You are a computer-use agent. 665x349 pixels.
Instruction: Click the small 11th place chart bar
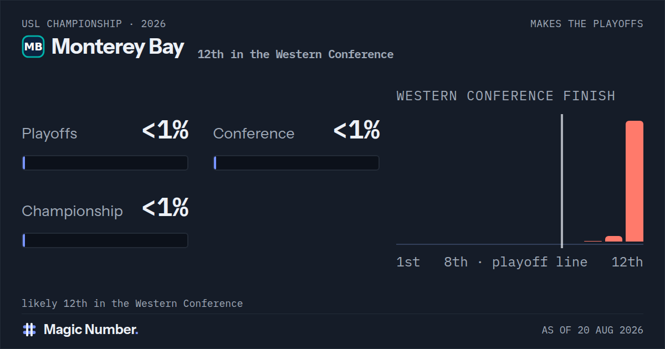tap(613, 239)
